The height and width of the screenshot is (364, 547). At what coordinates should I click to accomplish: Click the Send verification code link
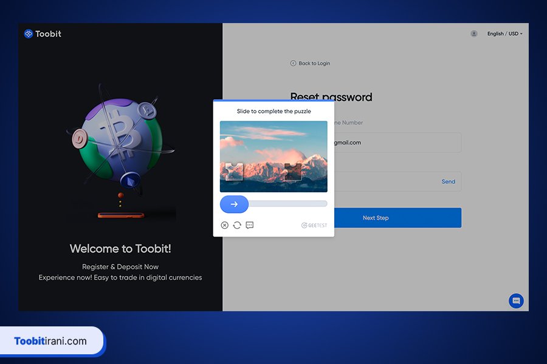click(449, 181)
